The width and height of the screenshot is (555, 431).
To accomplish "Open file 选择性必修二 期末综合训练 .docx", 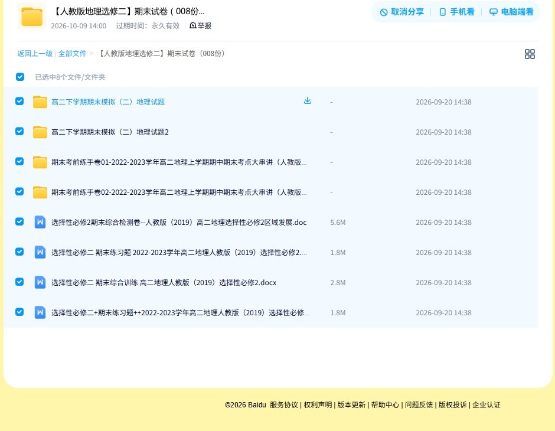I will [x=164, y=282].
